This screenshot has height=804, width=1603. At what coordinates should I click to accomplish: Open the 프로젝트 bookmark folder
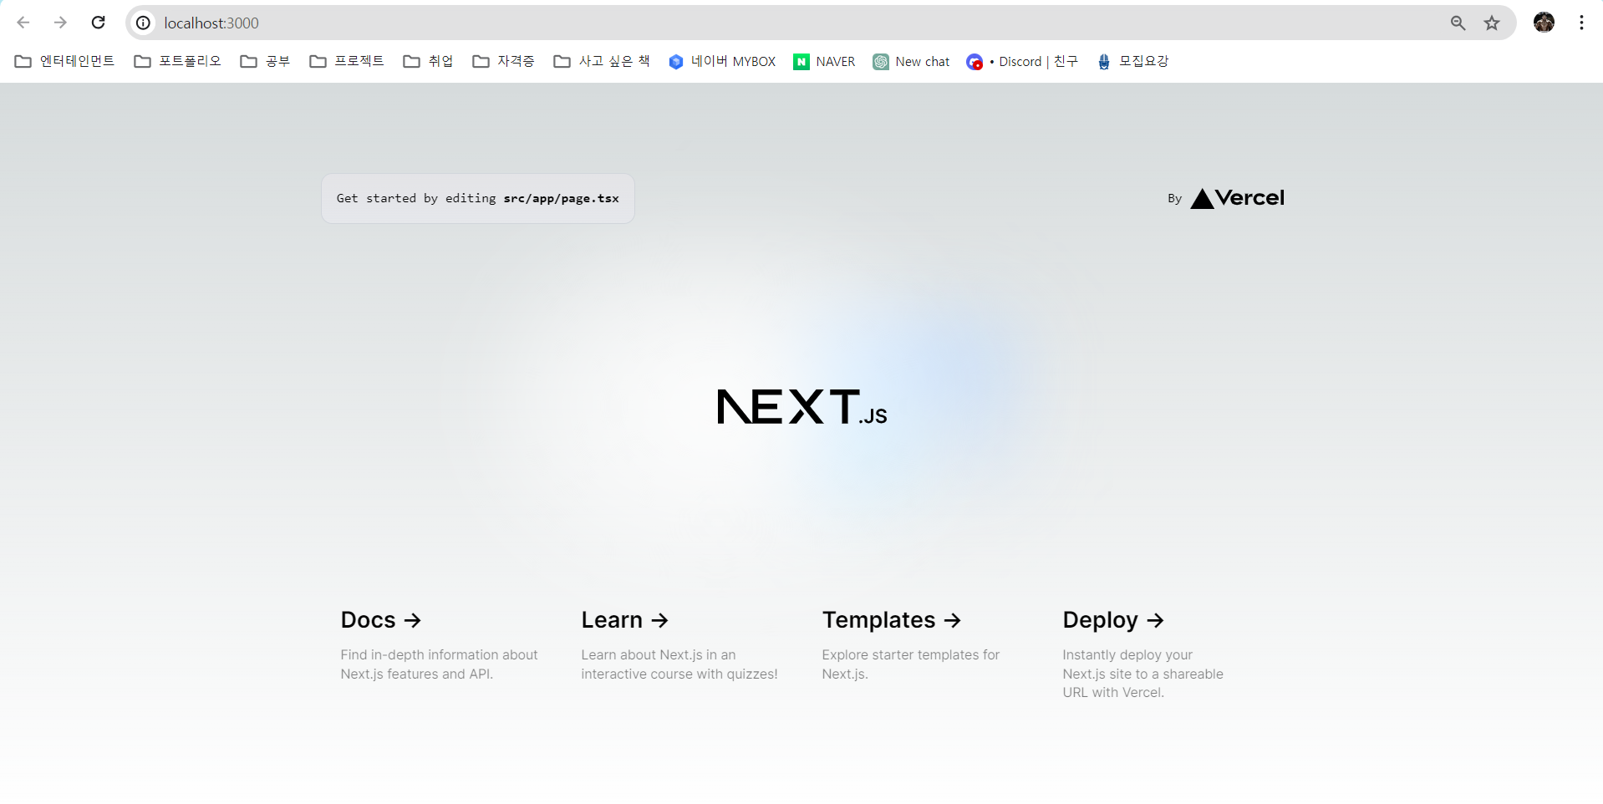[x=347, y=61]
